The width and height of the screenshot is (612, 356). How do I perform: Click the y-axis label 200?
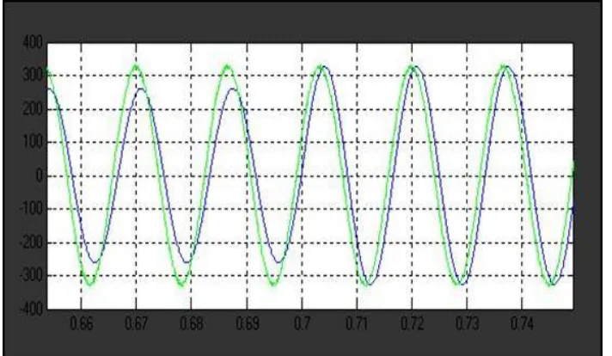click(x=33, y=109)
